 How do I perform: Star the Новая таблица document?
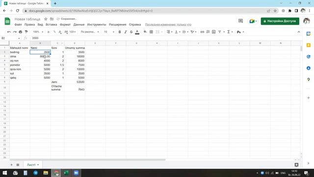(46, 19)
